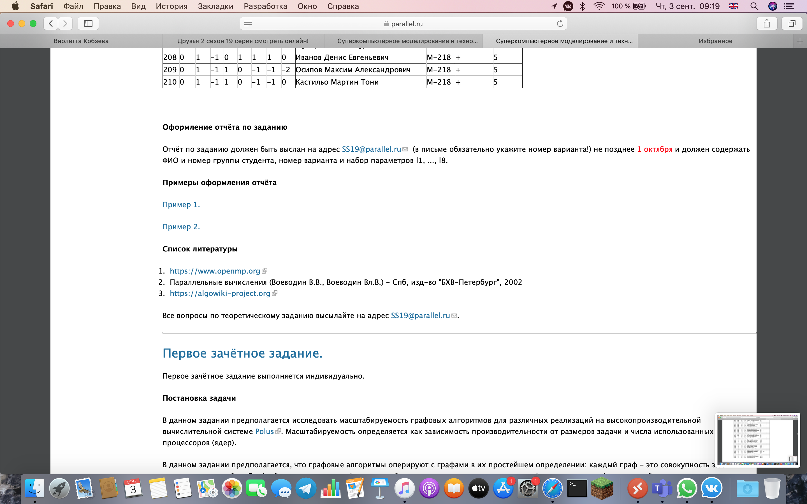Open Keynote app in the Dock
This screenshot has height=504, width=807.
[x=380, y=489]
